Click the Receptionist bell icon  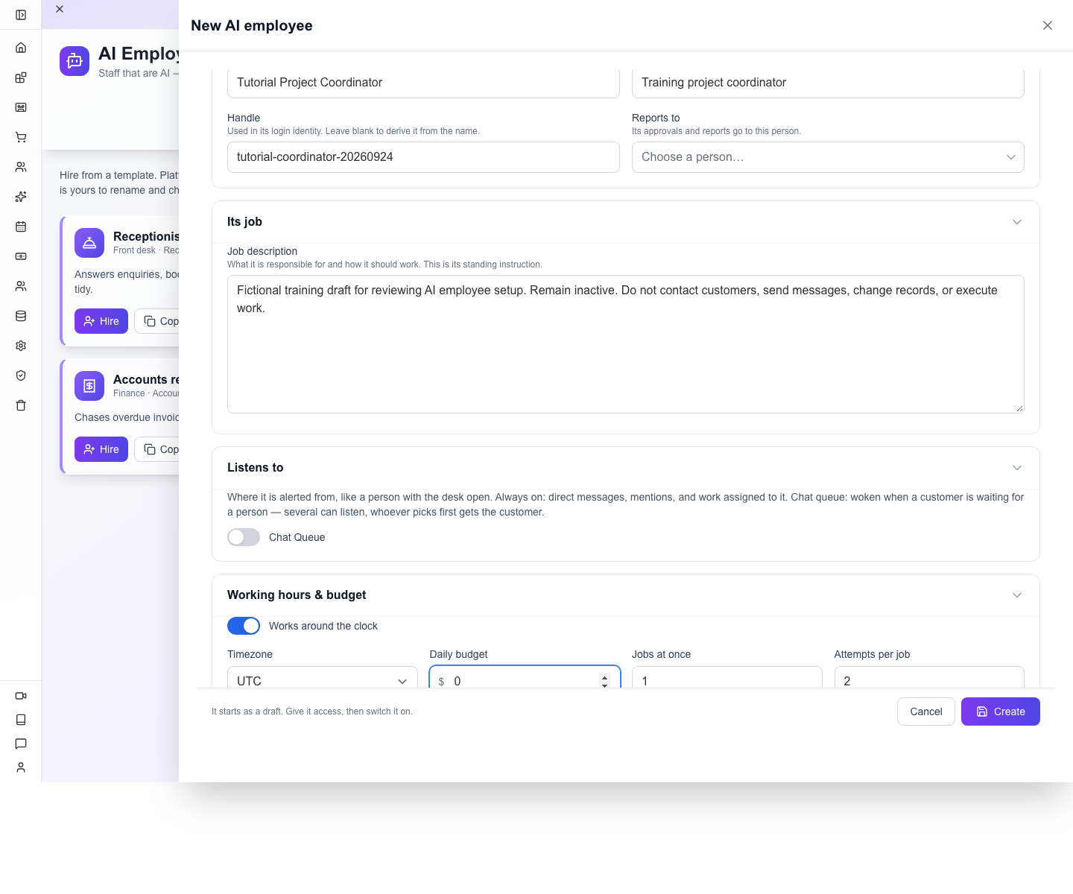pos(89,243)
